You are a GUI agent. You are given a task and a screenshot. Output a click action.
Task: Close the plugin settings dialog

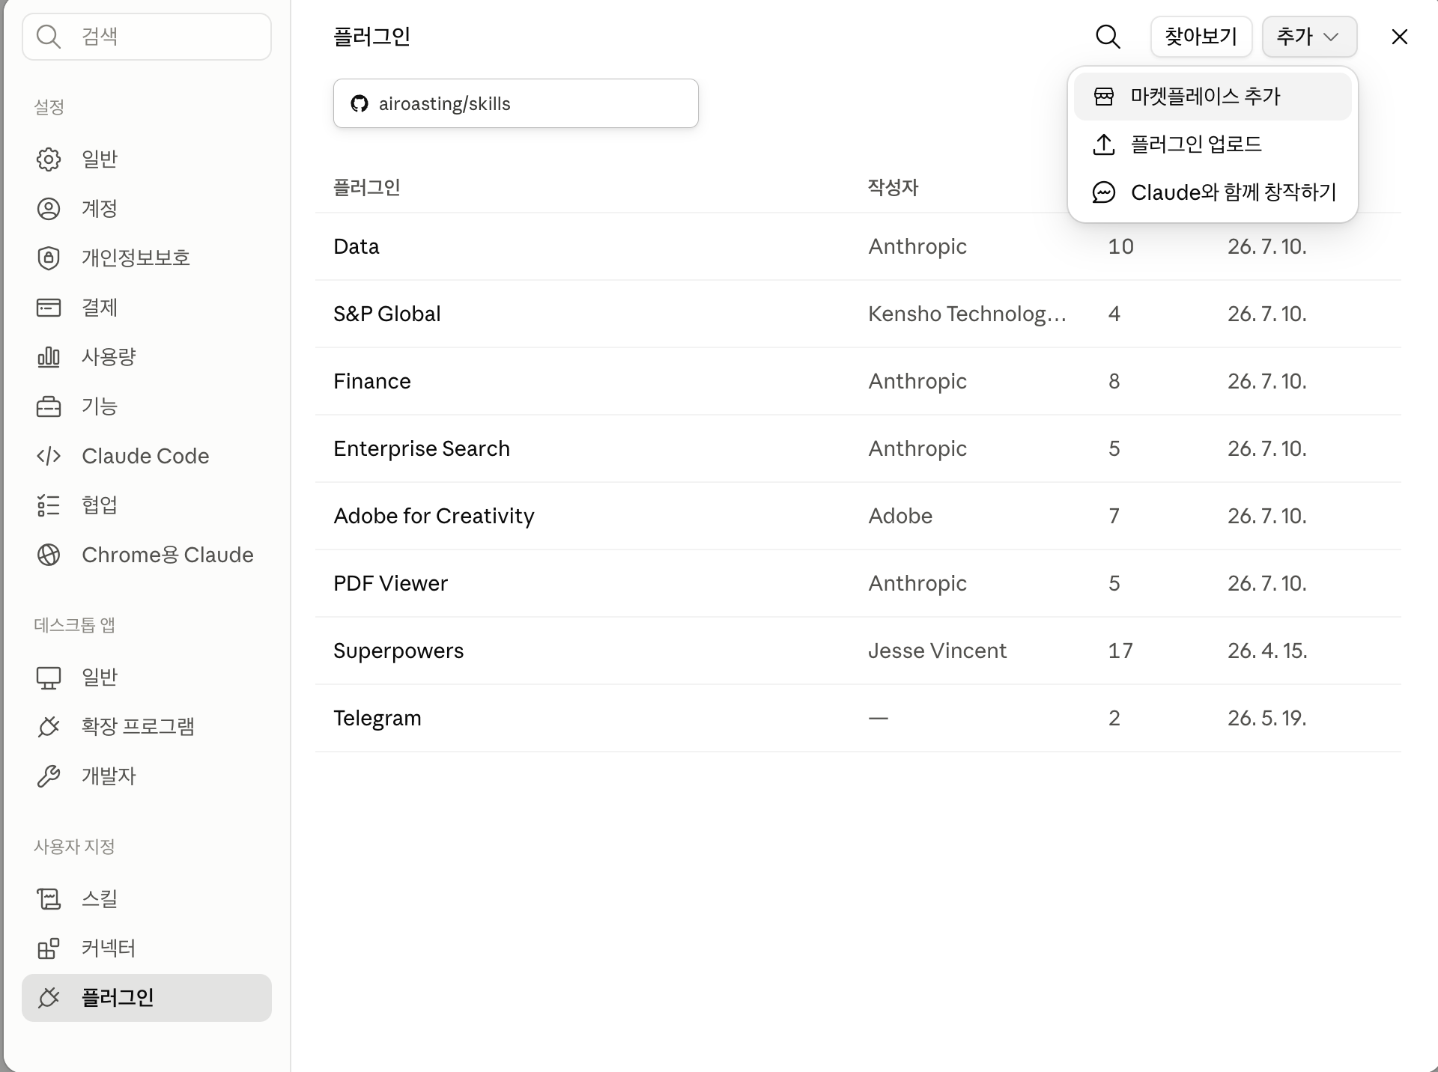click(x=1399, y=37)
